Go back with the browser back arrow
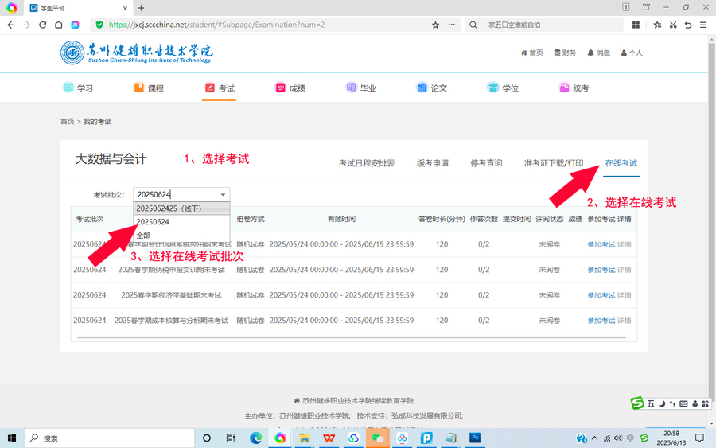Image resolution: width=716 pixels, height=448 pixels. pos(11,25)
